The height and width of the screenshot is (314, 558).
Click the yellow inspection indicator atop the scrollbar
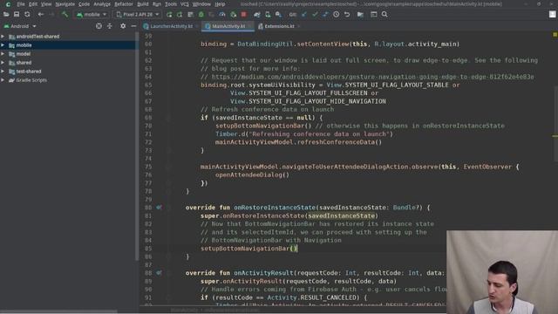[555, 35]
